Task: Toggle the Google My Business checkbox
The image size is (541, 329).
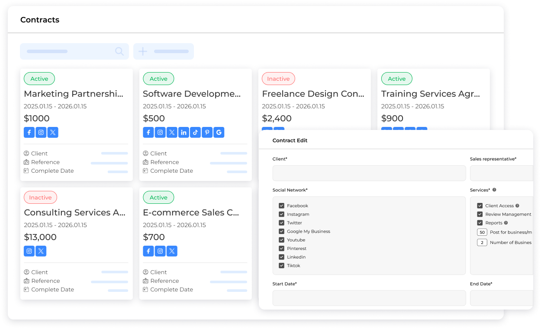Action: click(x=282, y=231)
